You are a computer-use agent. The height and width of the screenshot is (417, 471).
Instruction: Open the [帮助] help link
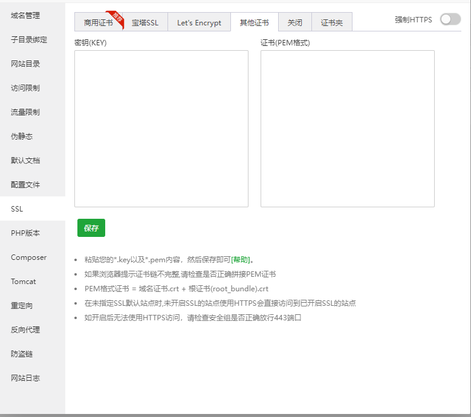click(241, 260)
